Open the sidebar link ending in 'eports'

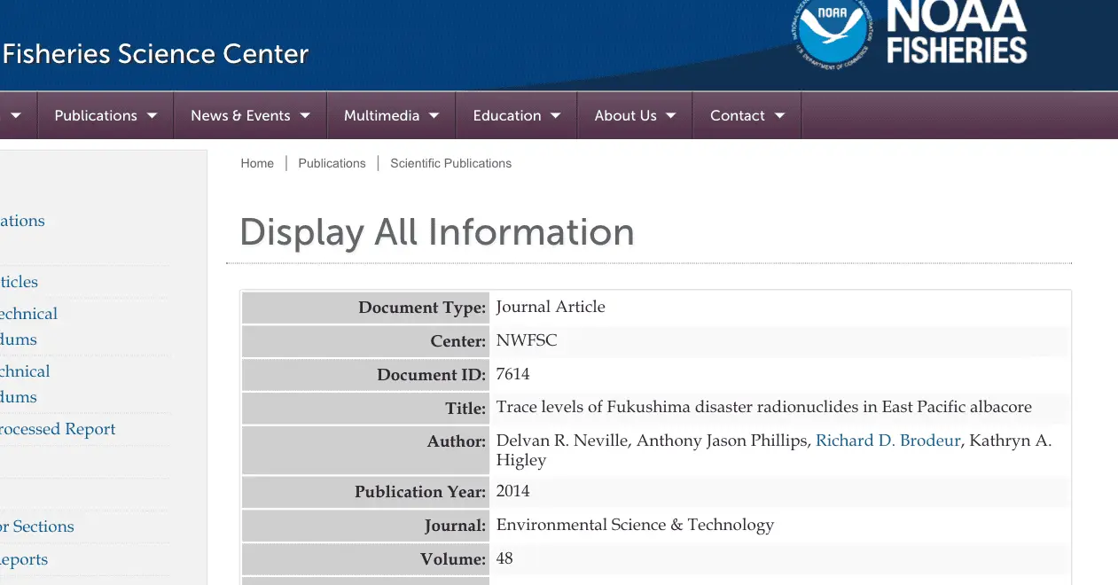pyautogui.click(x=24, y=559)
